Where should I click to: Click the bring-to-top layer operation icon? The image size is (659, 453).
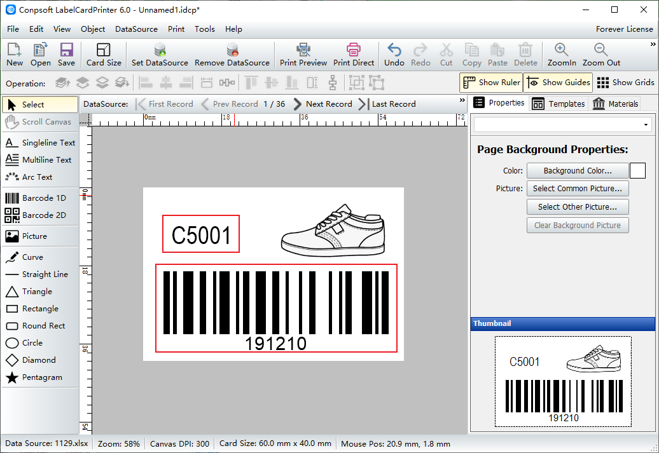point(62,83)
